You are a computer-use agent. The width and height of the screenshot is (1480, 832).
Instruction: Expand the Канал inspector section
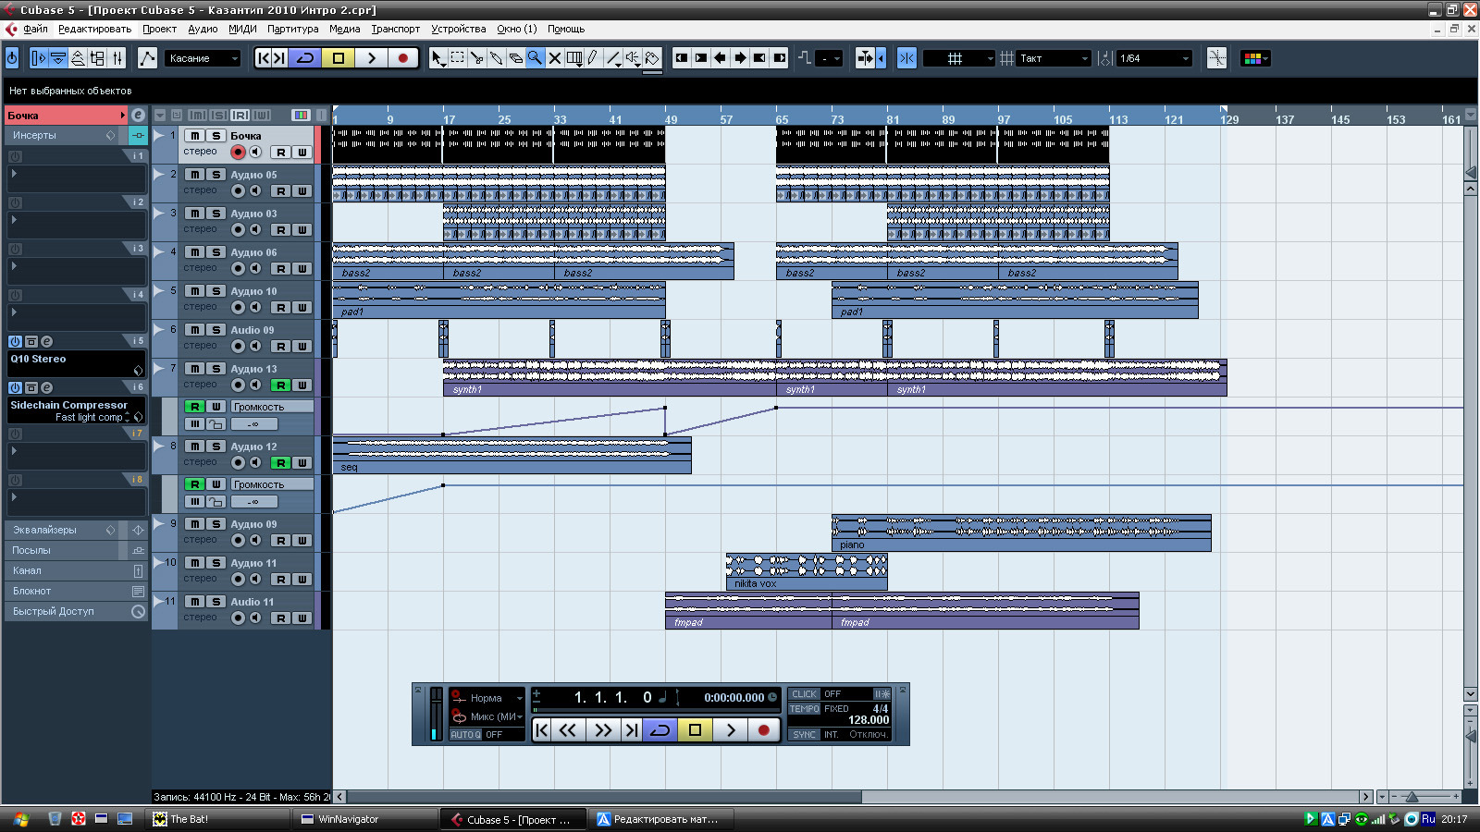tap(76, 570)
